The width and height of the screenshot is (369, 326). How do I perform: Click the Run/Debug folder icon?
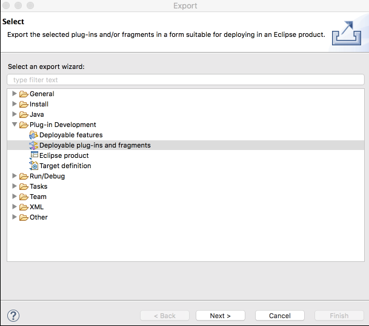[x=24, y=177]
